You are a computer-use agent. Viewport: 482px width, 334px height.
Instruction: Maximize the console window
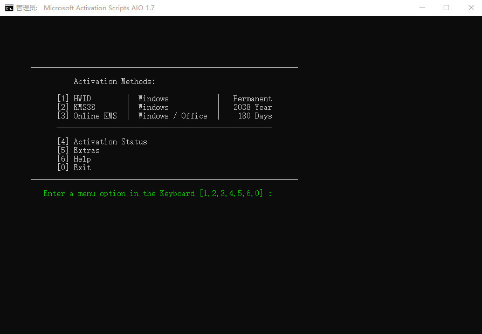tap(447, 8)
